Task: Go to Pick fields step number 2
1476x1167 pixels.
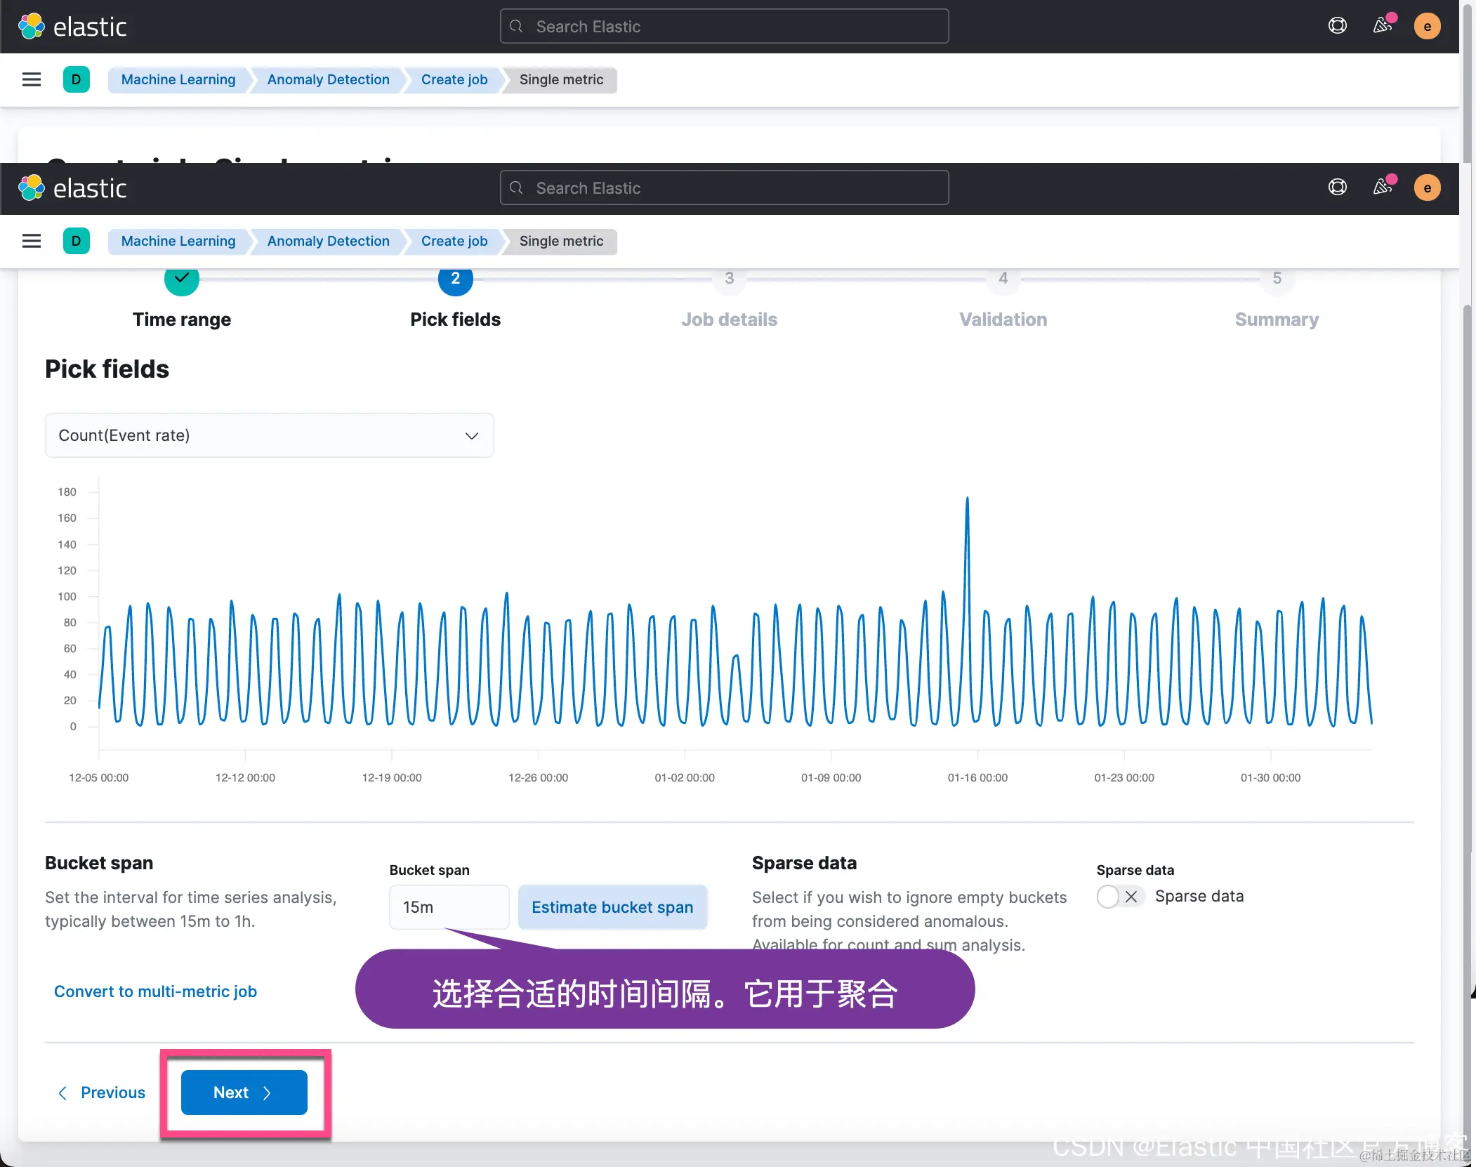Action: pyautogui.click(x=455, y=279)
